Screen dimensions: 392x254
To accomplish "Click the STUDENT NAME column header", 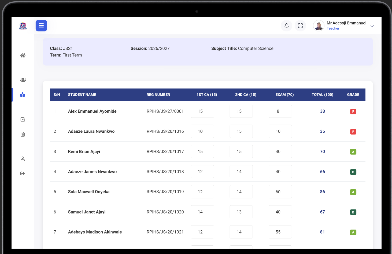I will (82, 95).
